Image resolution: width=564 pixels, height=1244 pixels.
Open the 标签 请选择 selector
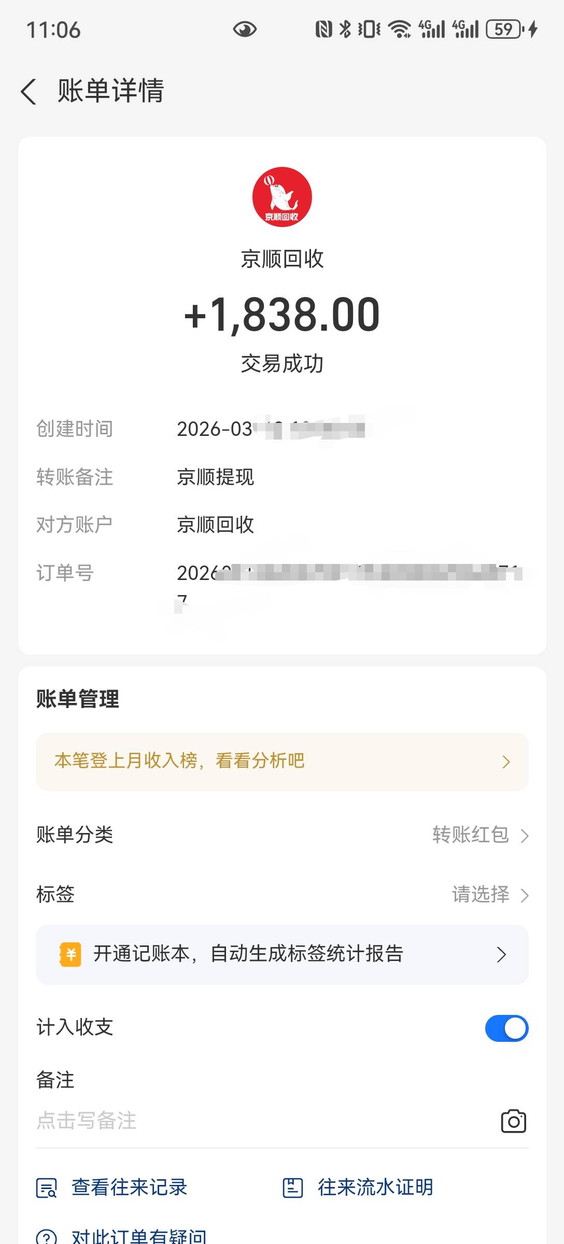490,895
